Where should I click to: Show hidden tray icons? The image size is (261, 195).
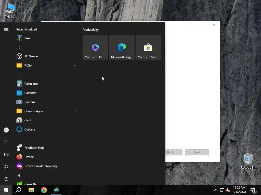pyautogui.click(x=216, y=190)
